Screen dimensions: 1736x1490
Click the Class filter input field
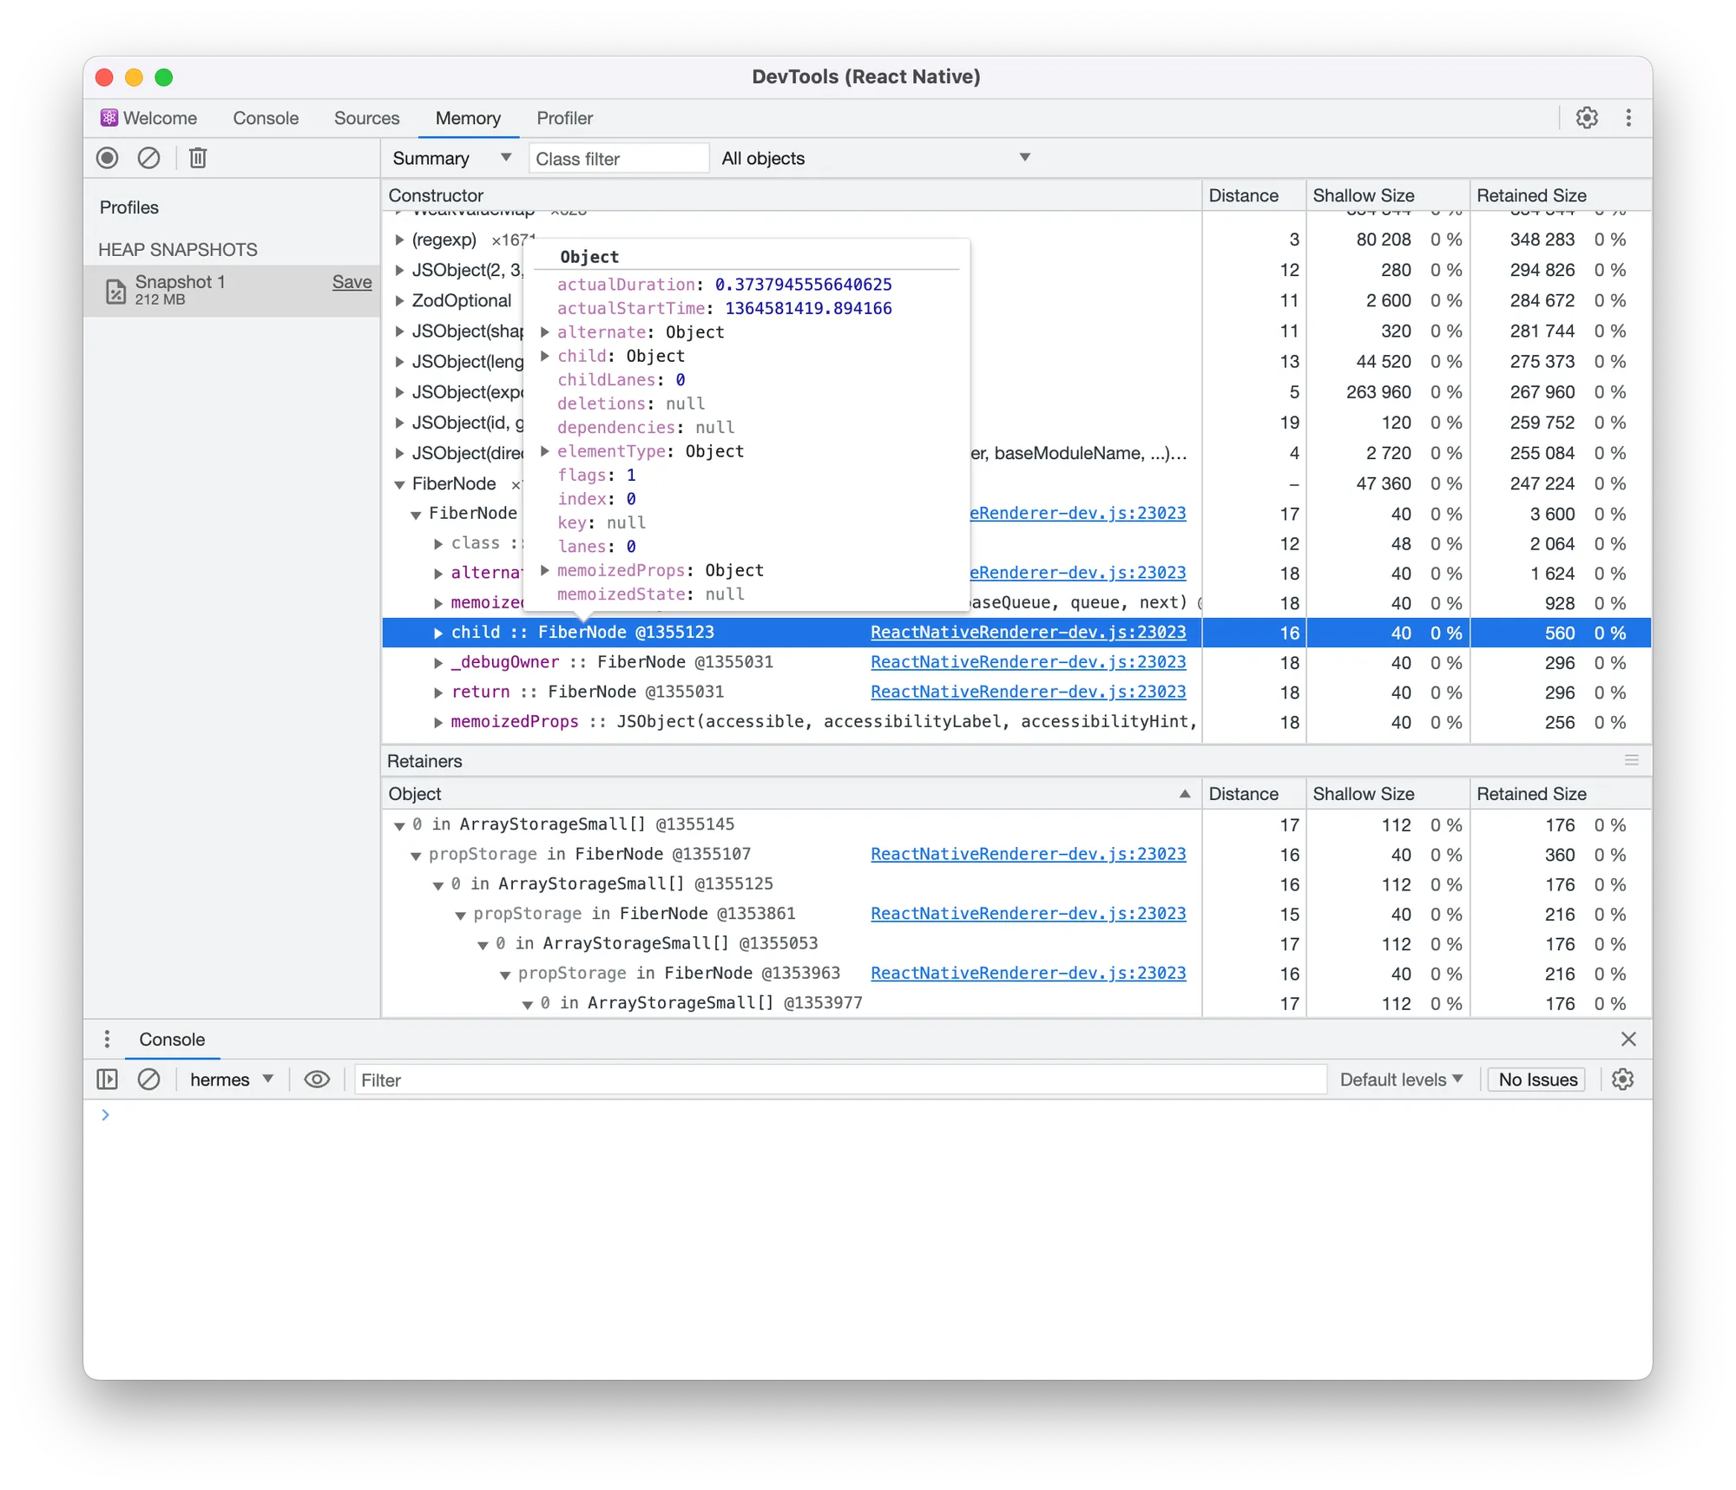(x=618, y=159)
